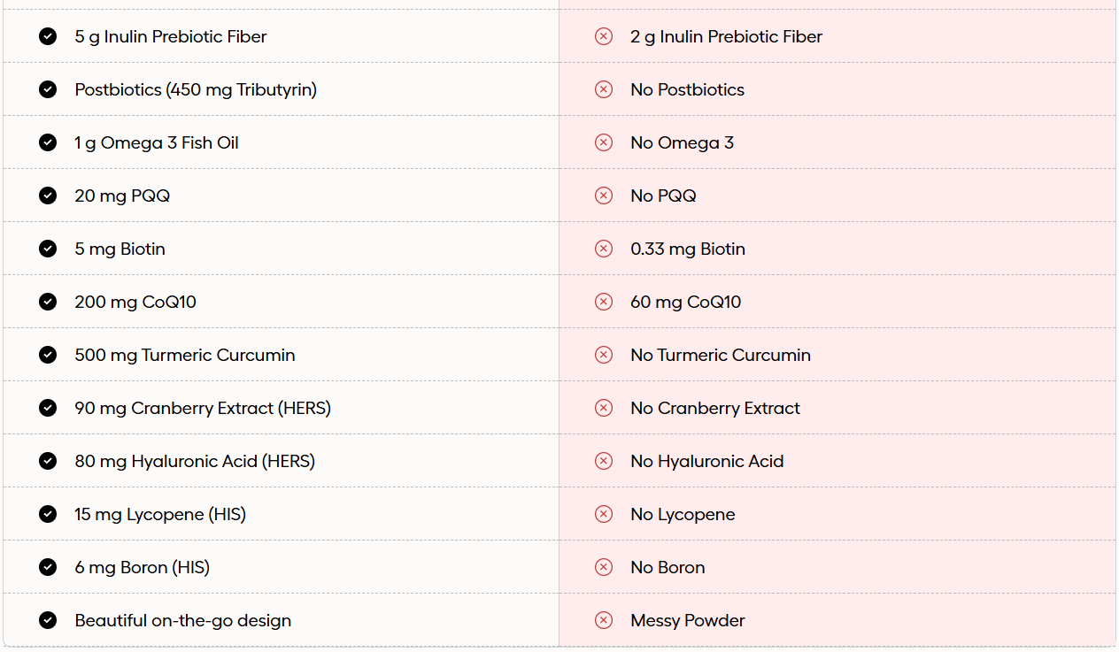Click the checkmark next to Beautiful on-the-go design
Viewport: 1119px width, 652px height.
(x=48, y=620)
